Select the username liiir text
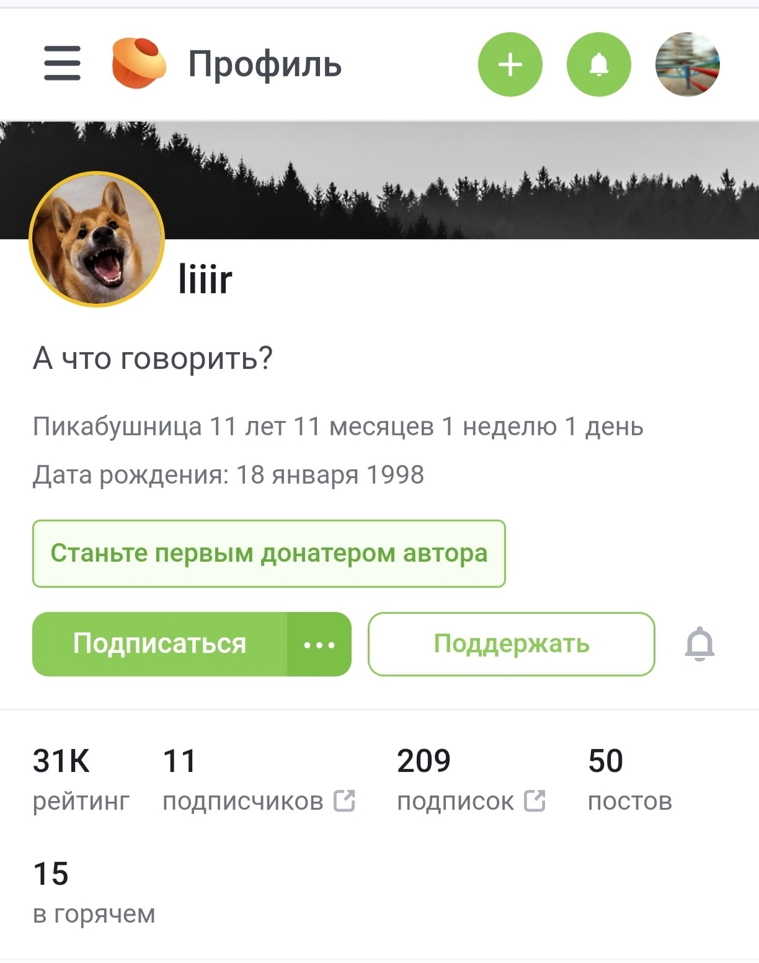Screen dimensions: 759x963 click(205, 278)
